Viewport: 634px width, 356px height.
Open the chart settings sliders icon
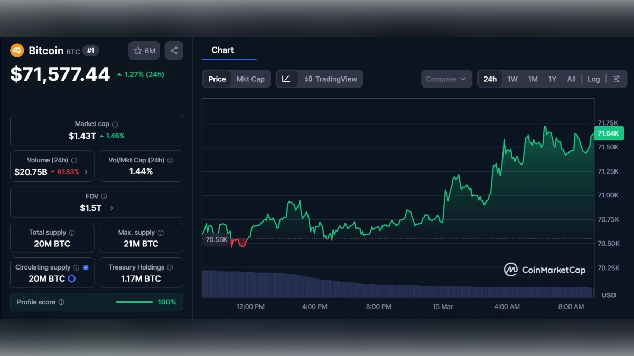pyautogui.click(x=617, y=79)
